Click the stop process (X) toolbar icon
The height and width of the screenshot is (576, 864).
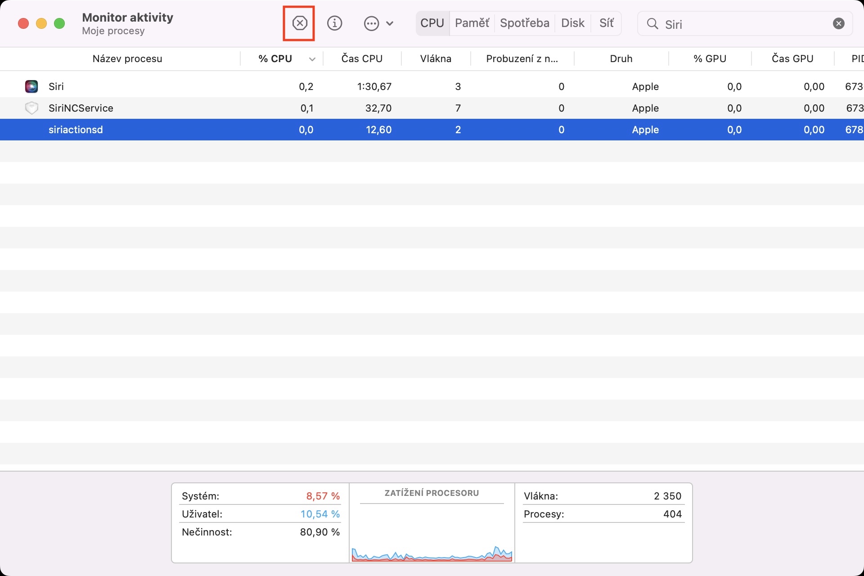[299, 23]
